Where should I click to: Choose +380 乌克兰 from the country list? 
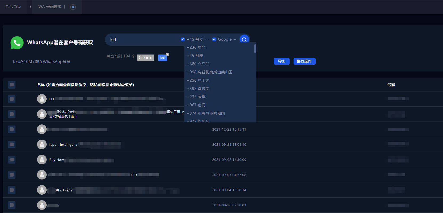198,64
